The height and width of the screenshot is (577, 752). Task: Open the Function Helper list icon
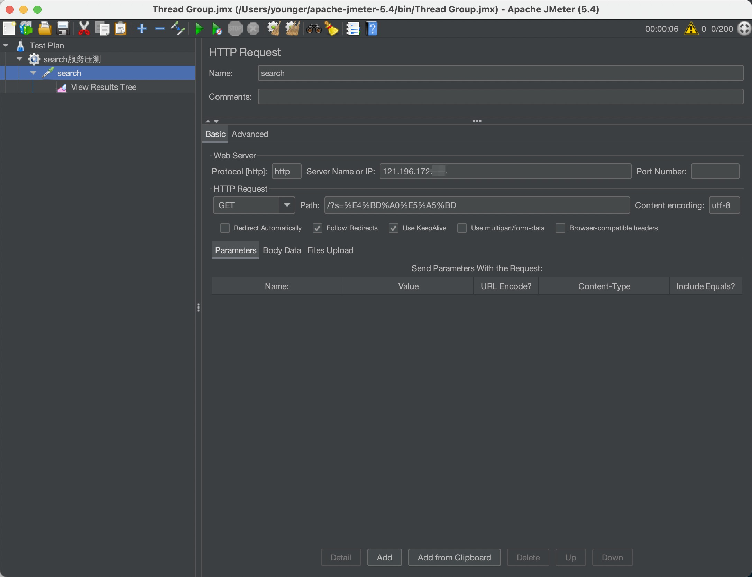tap(353, 29)
